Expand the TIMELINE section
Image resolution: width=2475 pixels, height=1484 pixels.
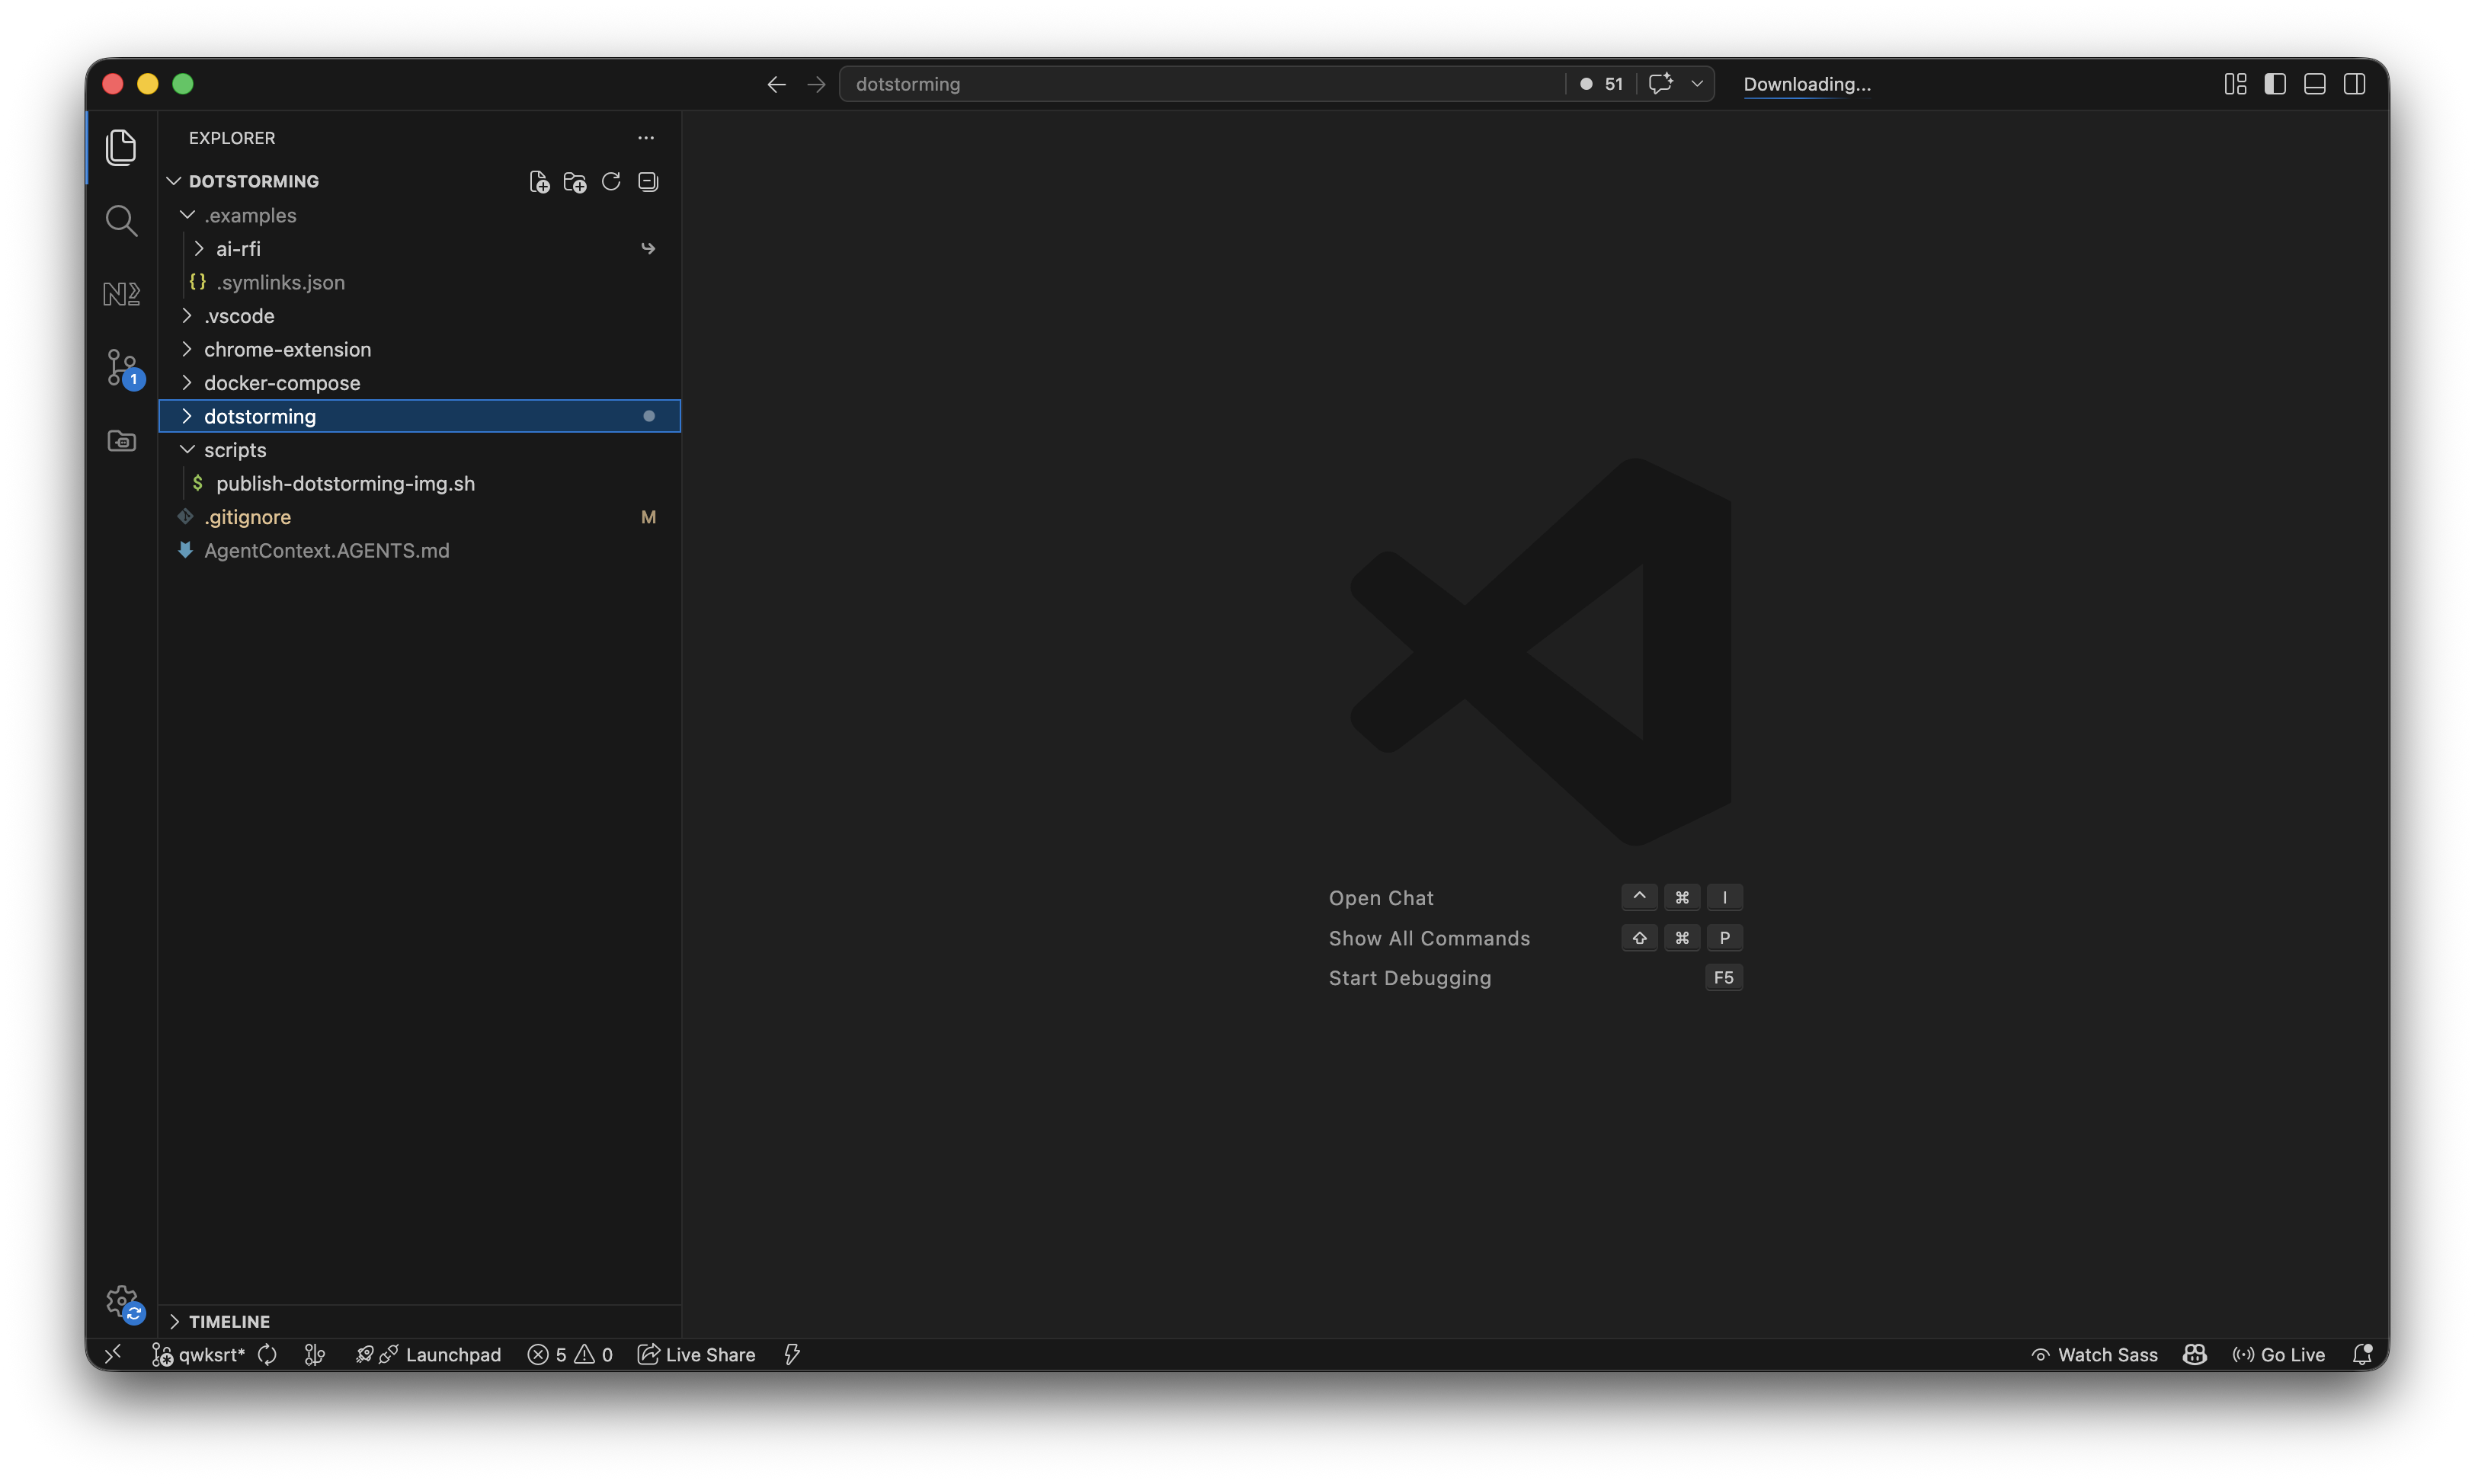pos(229,1321)
